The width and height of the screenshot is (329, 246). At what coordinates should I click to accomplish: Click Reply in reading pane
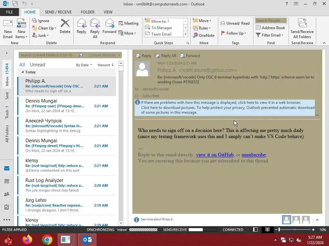[x=144, y=56]
